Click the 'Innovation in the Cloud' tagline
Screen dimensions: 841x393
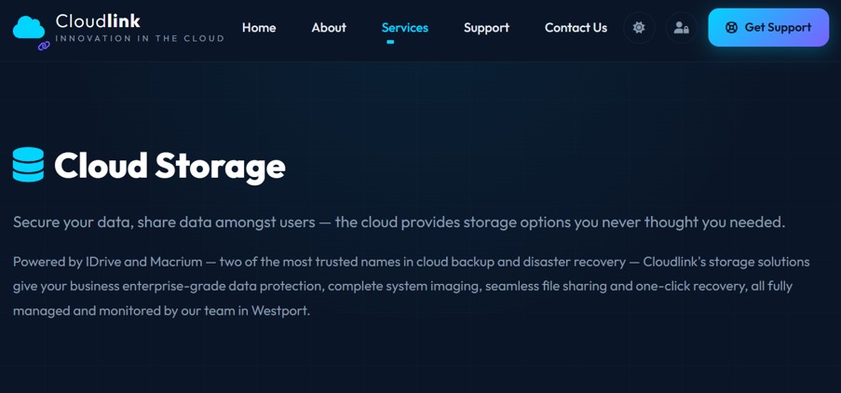140,38
